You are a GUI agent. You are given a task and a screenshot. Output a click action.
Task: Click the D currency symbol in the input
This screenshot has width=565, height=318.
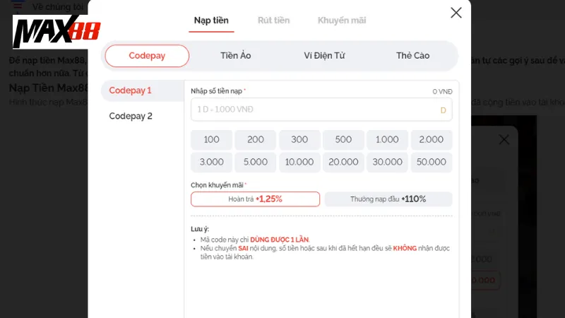click(x=444, y=110)
